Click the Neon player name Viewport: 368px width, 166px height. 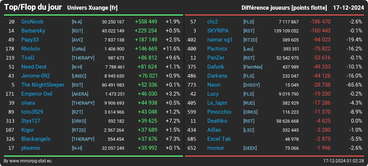[x=213, y=85]
